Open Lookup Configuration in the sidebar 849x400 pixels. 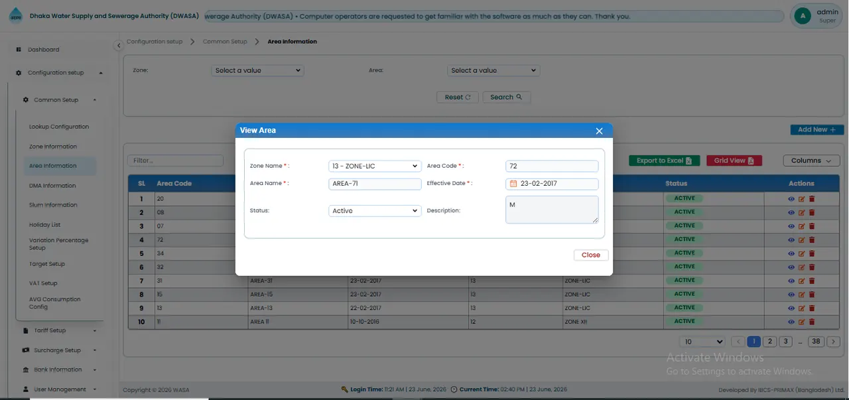(x=59, y=127)
